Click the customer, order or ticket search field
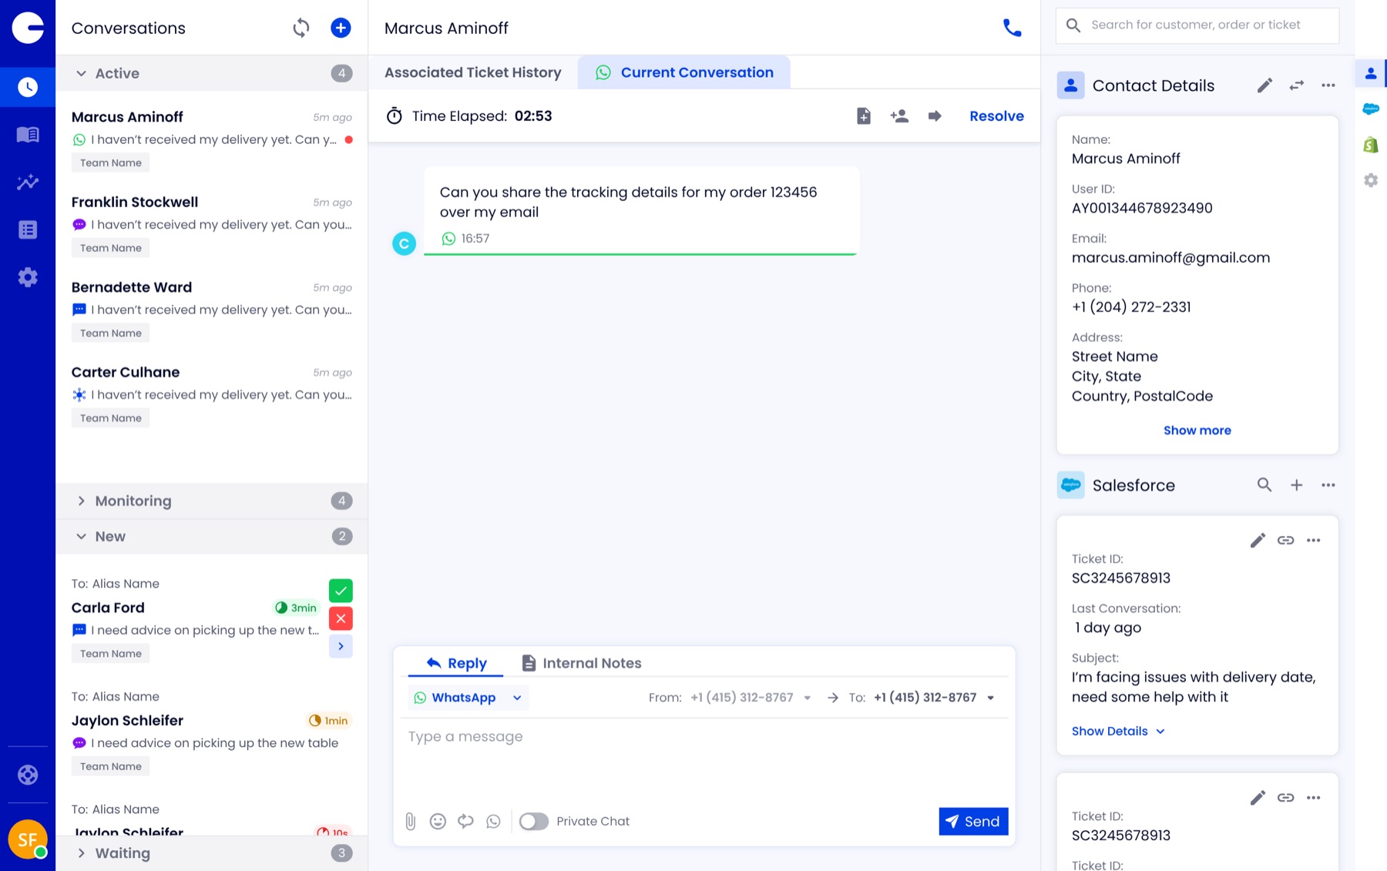Image resolution: width=1387 pixels, height=871 pixels. coord(1197,25)
